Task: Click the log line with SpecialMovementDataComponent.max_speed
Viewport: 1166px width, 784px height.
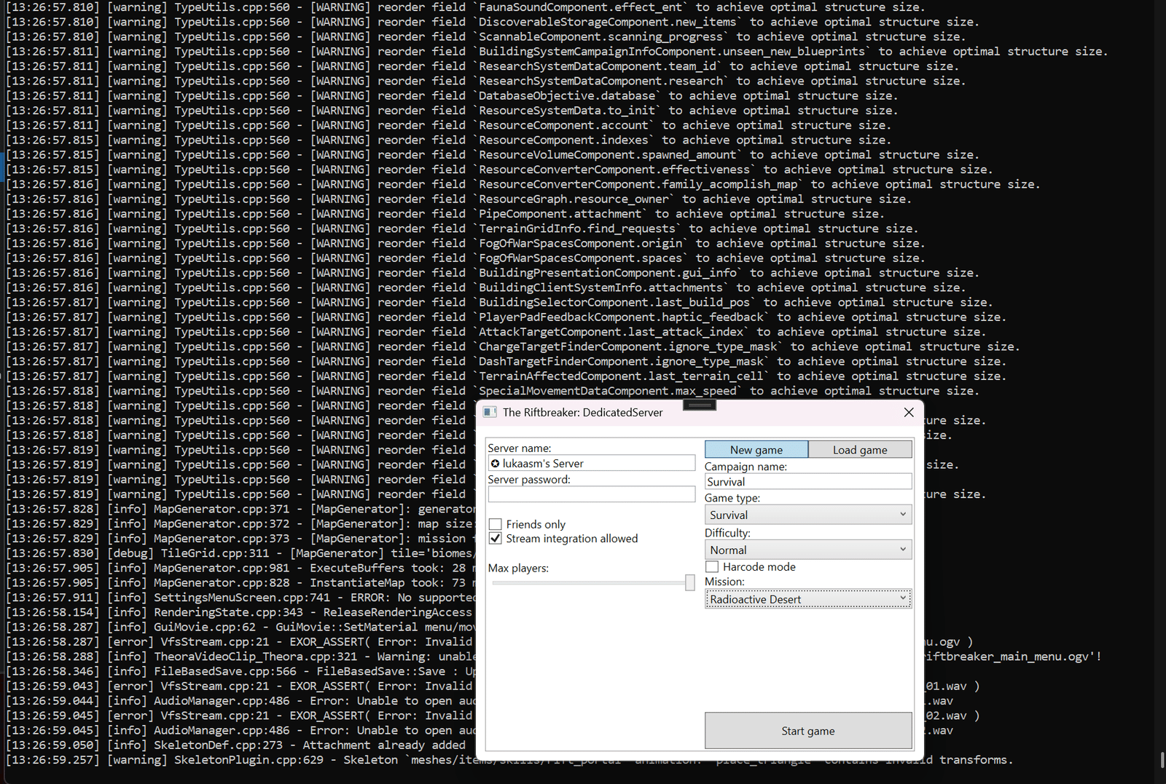Action: 493,391
